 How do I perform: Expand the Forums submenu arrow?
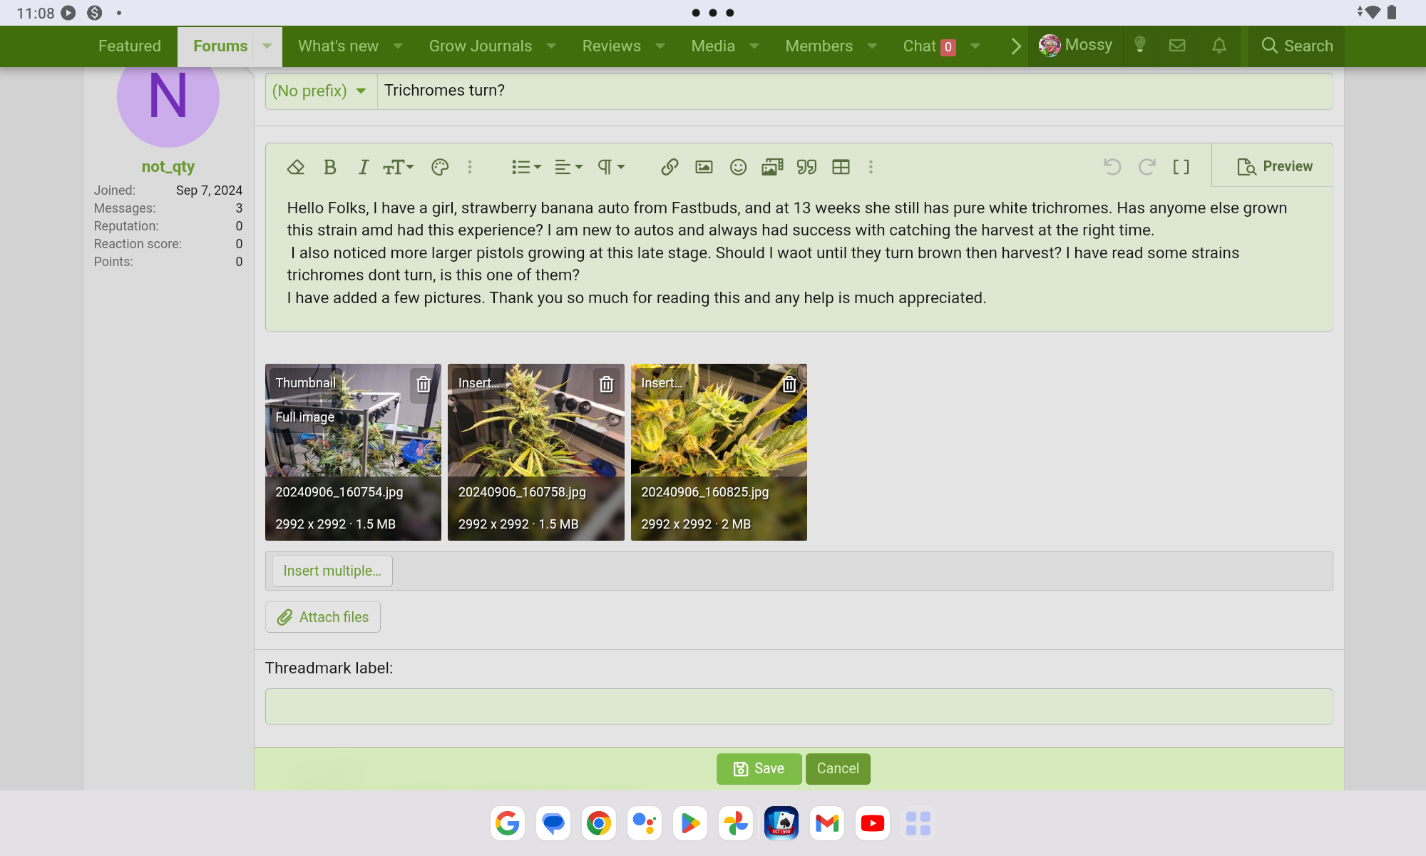point(267,46)
